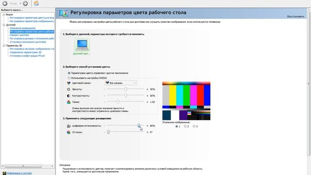Choose reference image 2 radio button
Viewport: 311px width, 175px height.
click(185, 126)
